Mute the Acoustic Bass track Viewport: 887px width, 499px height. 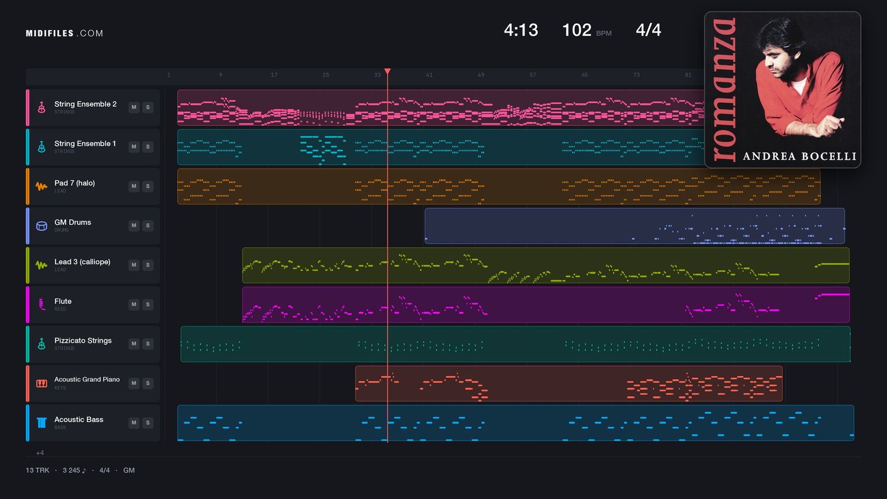134,423
